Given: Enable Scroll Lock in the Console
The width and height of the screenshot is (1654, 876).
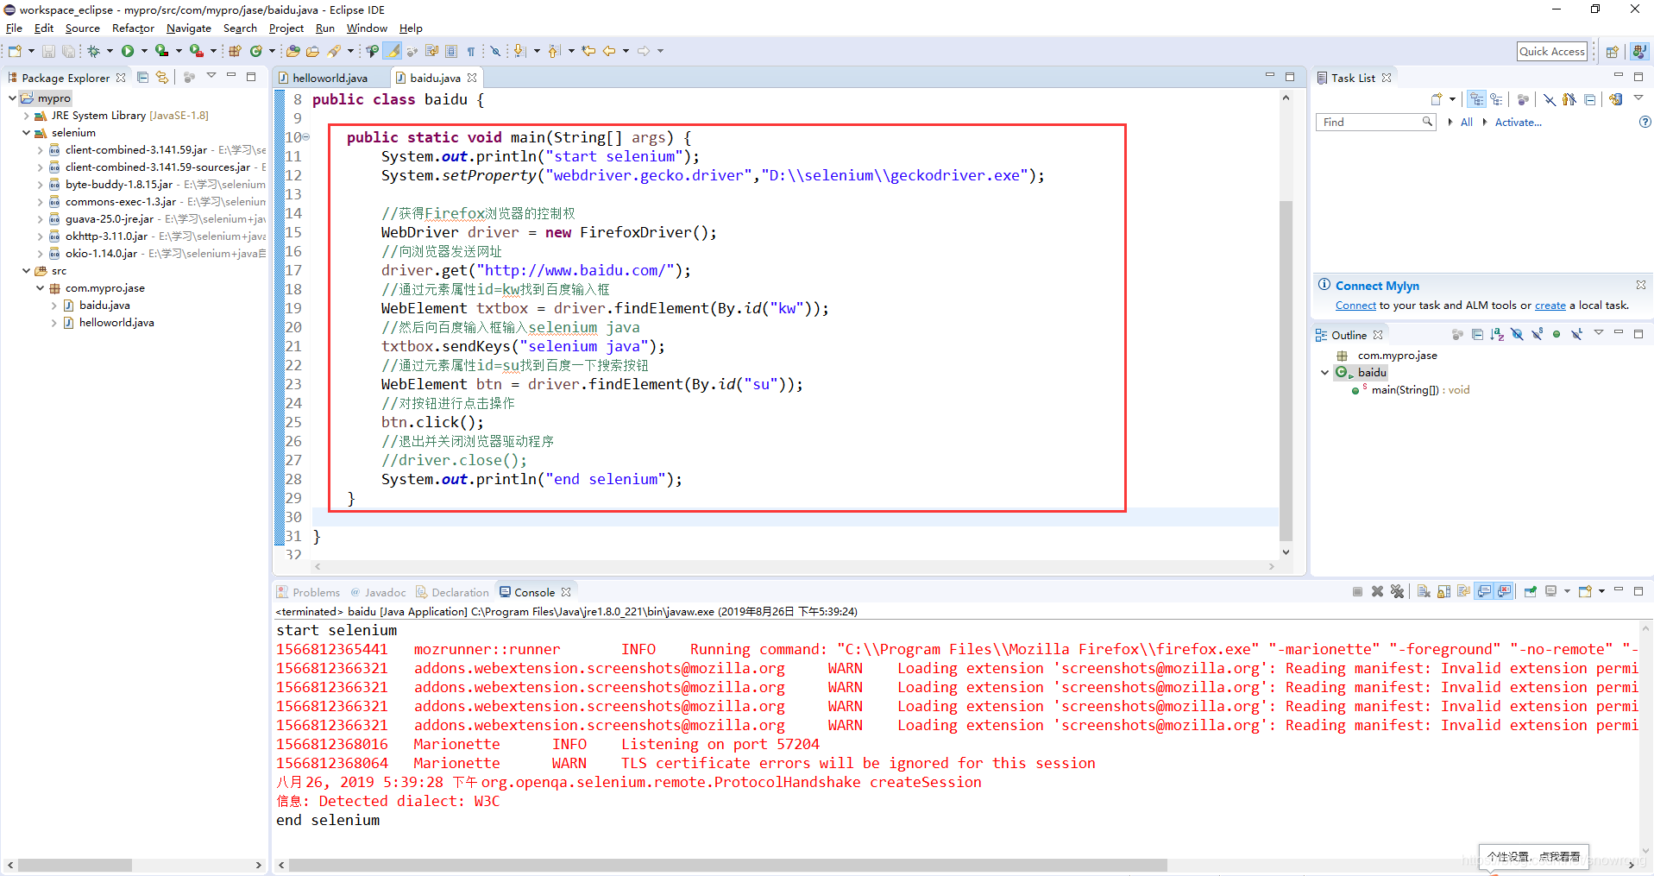Looking at the screenshot, I should [1442, 591].
